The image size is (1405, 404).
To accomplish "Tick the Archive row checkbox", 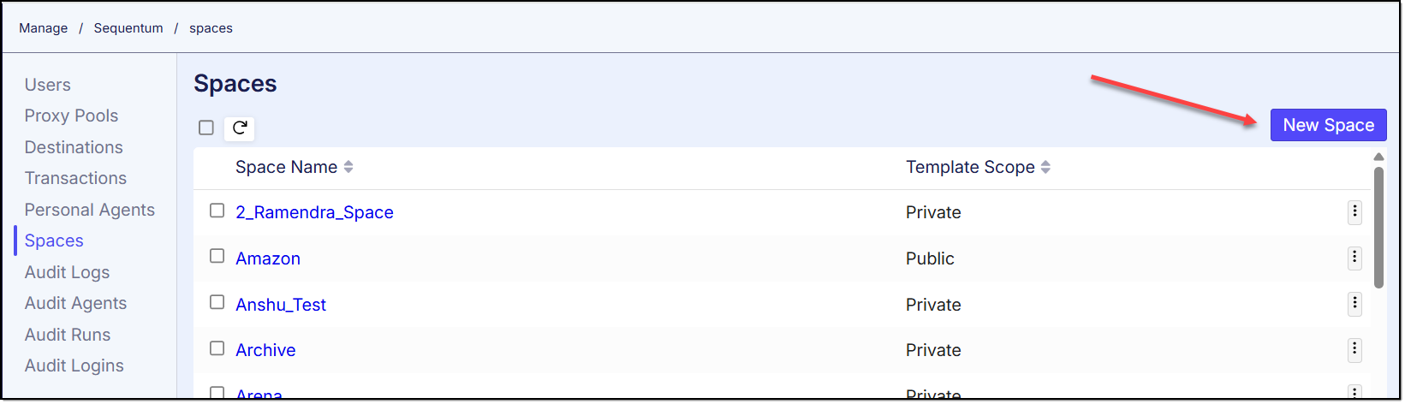I will click(217, 348).
